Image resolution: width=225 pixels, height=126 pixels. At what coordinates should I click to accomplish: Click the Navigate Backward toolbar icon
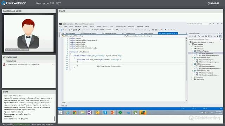(62, 30)
